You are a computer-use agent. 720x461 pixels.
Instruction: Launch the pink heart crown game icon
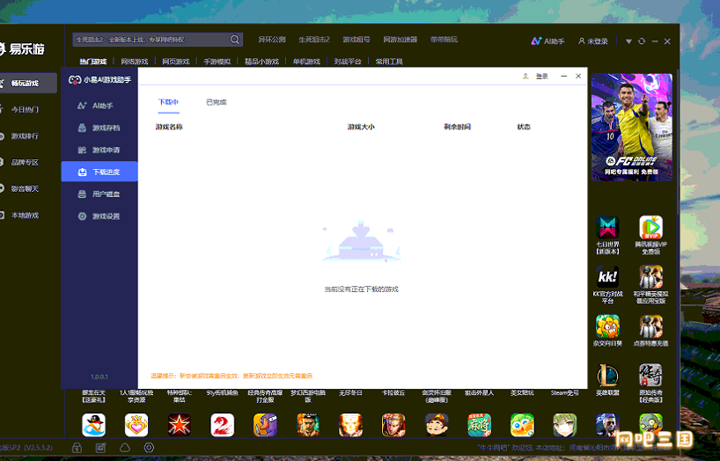[136, 425]
